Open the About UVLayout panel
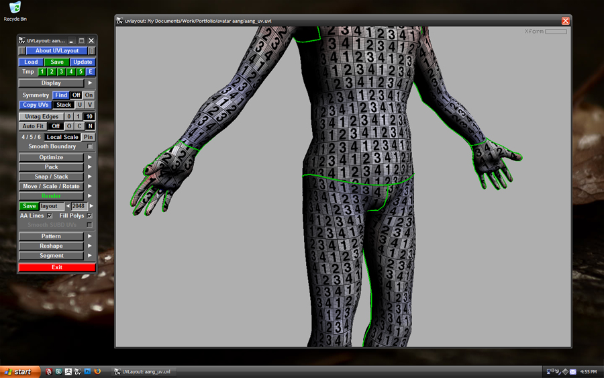Screen dimensions: 604x378 (x=56, y=50)
